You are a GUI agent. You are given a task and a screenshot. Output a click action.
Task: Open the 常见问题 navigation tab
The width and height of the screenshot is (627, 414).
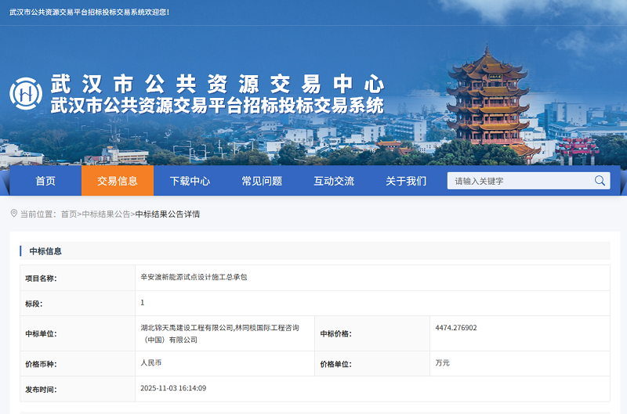(262, 181)
